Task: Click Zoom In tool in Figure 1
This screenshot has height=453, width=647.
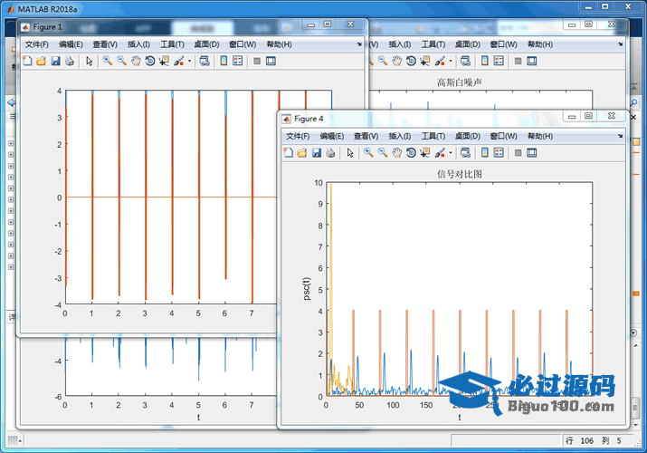Action: (107, 61)
